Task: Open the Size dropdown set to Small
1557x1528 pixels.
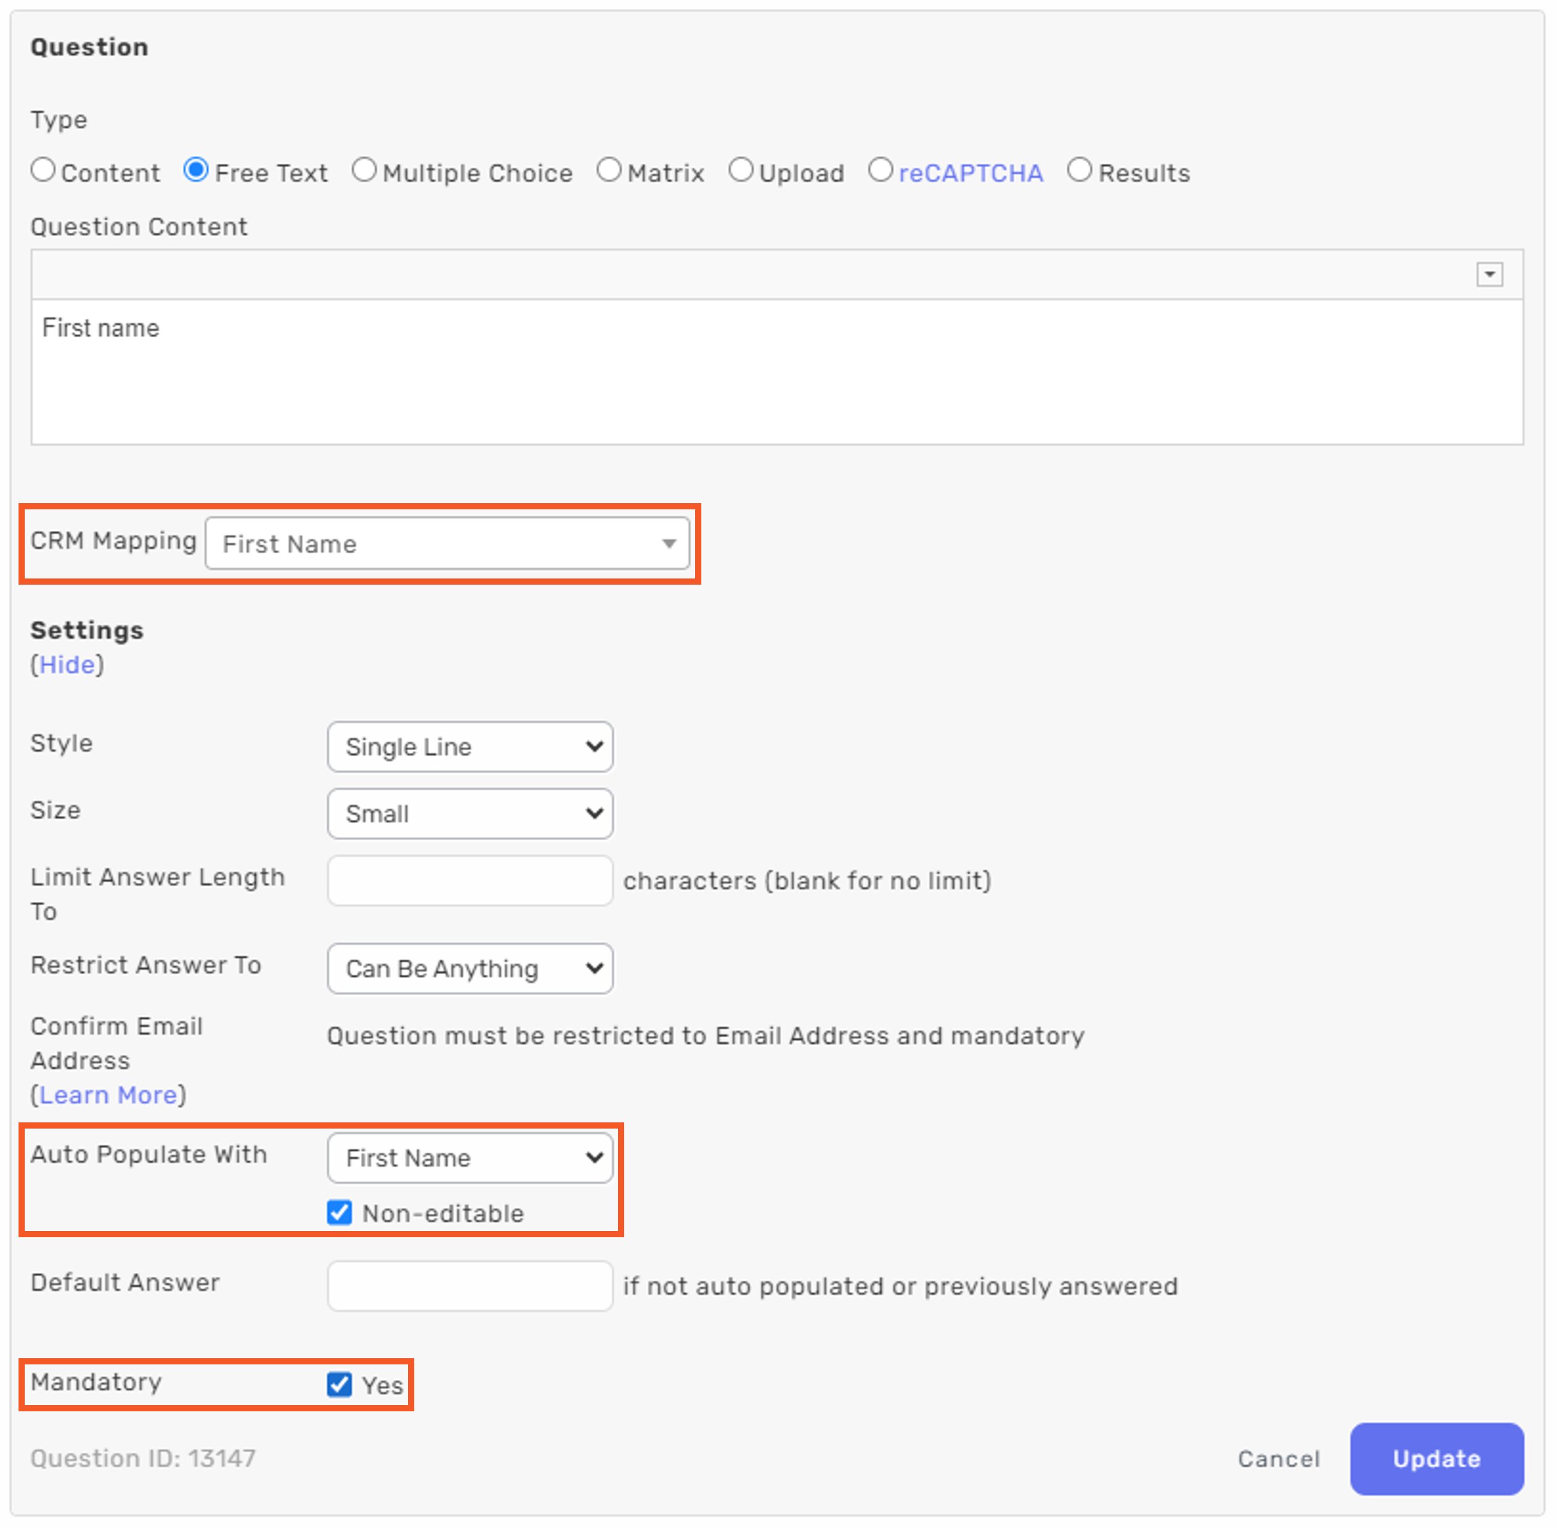Action: point(470,813)
